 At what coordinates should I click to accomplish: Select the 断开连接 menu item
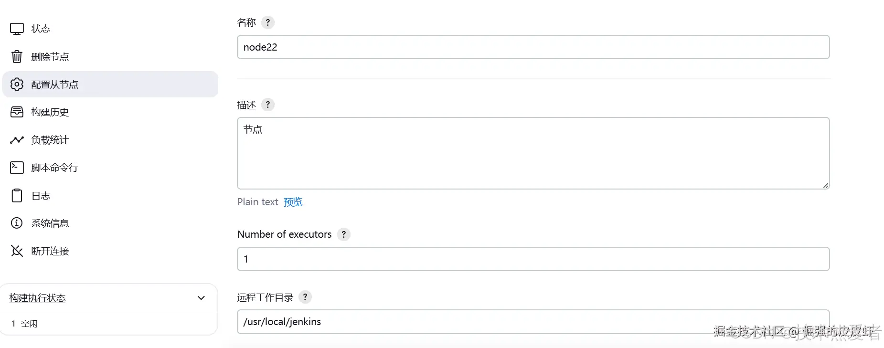pyautogui.click(x=50, y=251)
